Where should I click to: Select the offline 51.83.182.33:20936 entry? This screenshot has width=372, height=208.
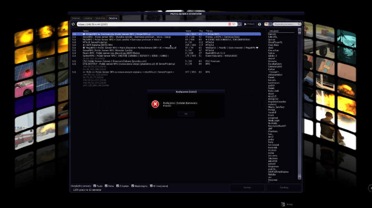[x=94, y=58]
